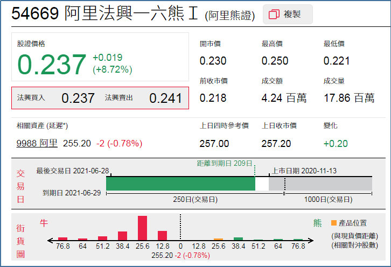391x267 pixels.
Task: Click the 上日收市價 value 257.20
Action: (x=276, y=144)
